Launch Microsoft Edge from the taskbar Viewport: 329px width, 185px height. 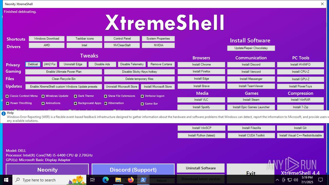(x=106, y=180)
